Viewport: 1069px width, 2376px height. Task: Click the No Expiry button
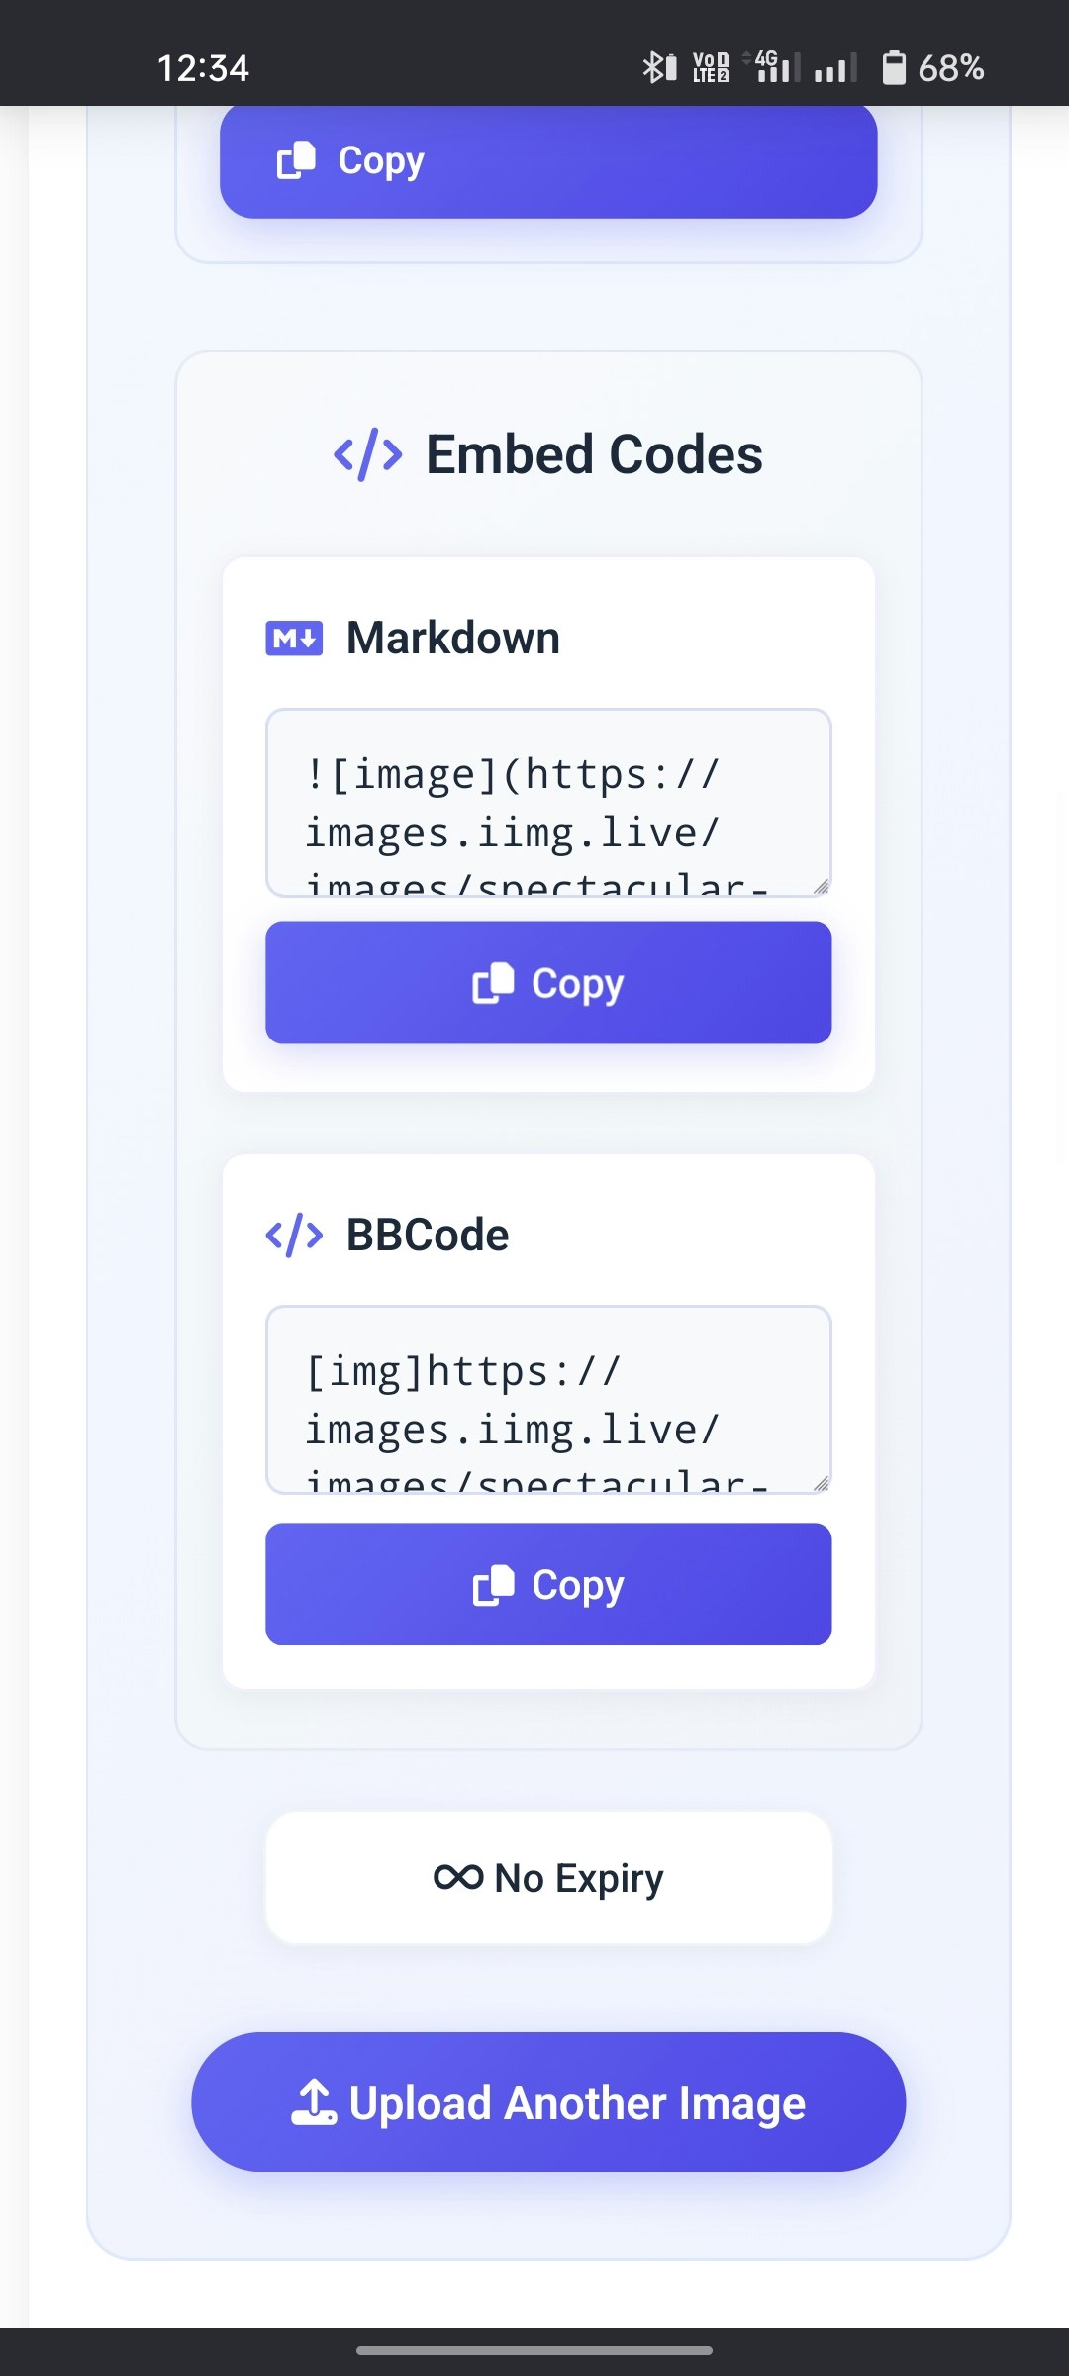547,1876
